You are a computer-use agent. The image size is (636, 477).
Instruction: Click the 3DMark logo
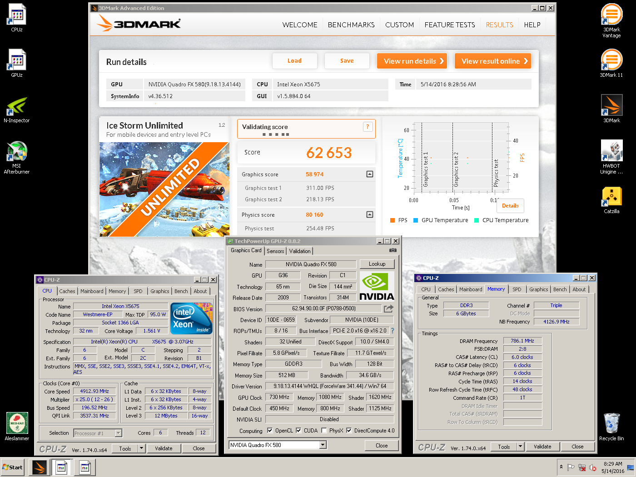(x=139, y=24)
